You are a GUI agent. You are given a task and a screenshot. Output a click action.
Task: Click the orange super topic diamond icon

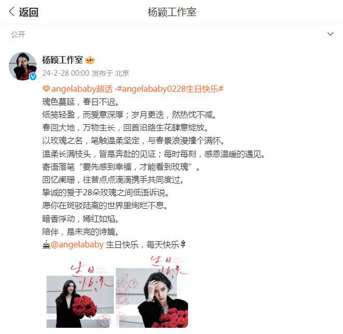tap(46, 89)
